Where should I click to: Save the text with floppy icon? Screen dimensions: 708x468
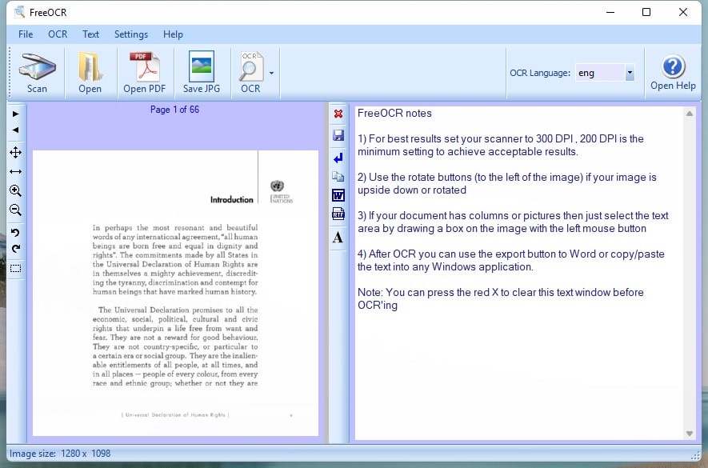338,135
